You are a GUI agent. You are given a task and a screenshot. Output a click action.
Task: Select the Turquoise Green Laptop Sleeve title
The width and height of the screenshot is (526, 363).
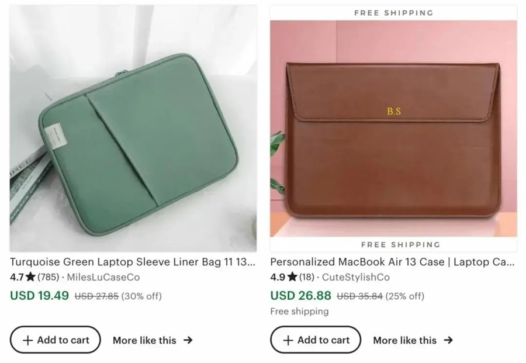pyautogui.click(x=131, y=262)
